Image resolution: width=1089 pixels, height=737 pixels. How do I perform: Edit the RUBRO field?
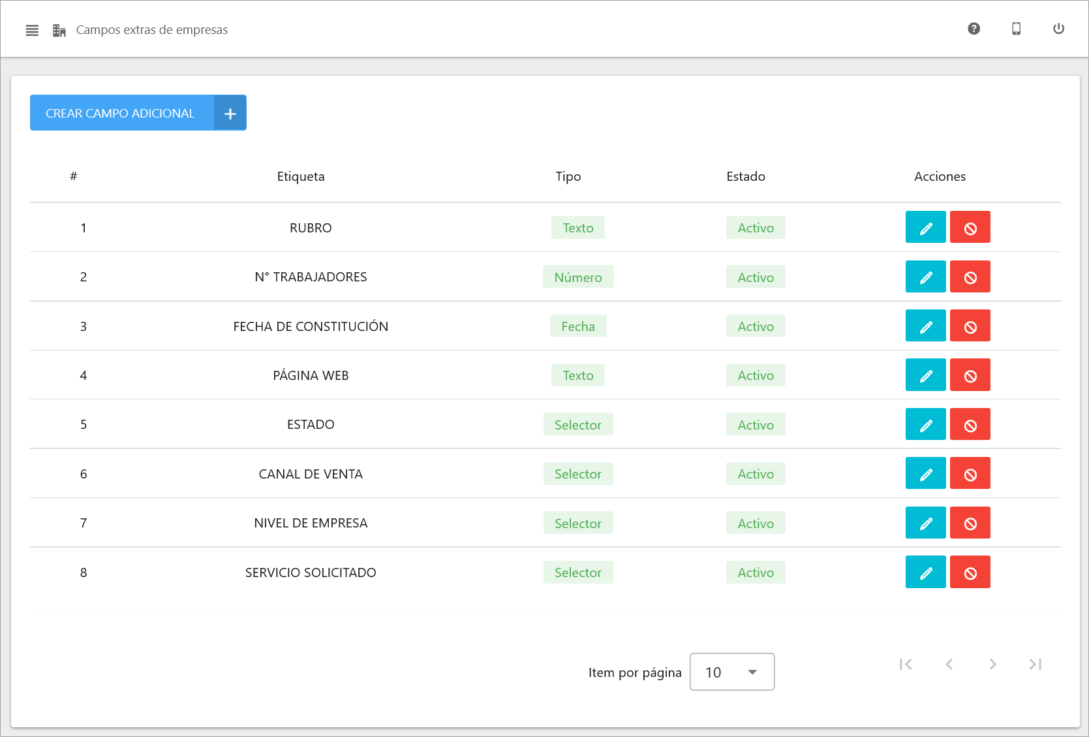pyautogui.click(x=925, y=228)
